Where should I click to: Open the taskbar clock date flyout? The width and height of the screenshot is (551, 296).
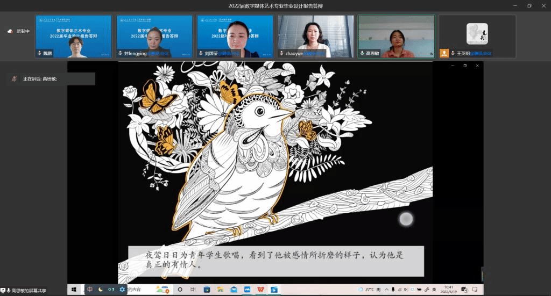click(450, 290)
